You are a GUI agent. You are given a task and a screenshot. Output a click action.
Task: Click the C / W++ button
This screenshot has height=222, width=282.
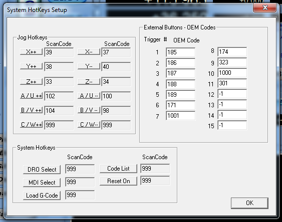tap(31, 125)
